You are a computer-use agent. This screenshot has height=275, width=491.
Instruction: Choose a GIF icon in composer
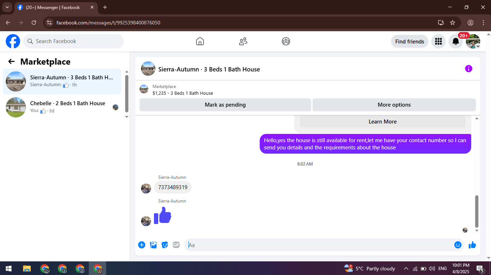(x=176, y=245)
